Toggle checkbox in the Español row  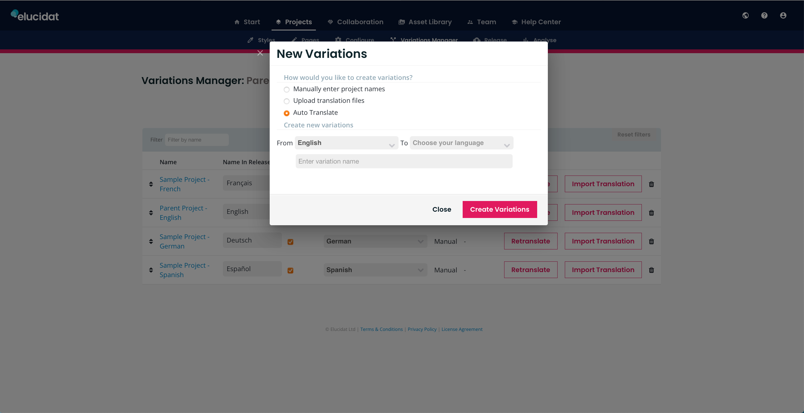pos(290,270)
